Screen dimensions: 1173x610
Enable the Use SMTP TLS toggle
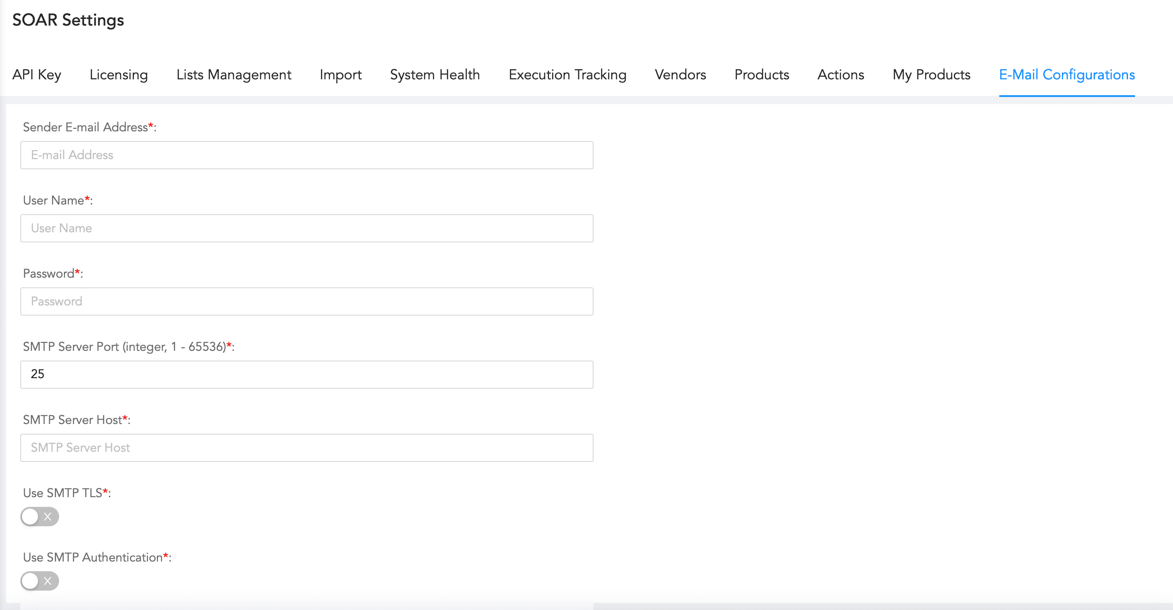click(x=40, y=517)
